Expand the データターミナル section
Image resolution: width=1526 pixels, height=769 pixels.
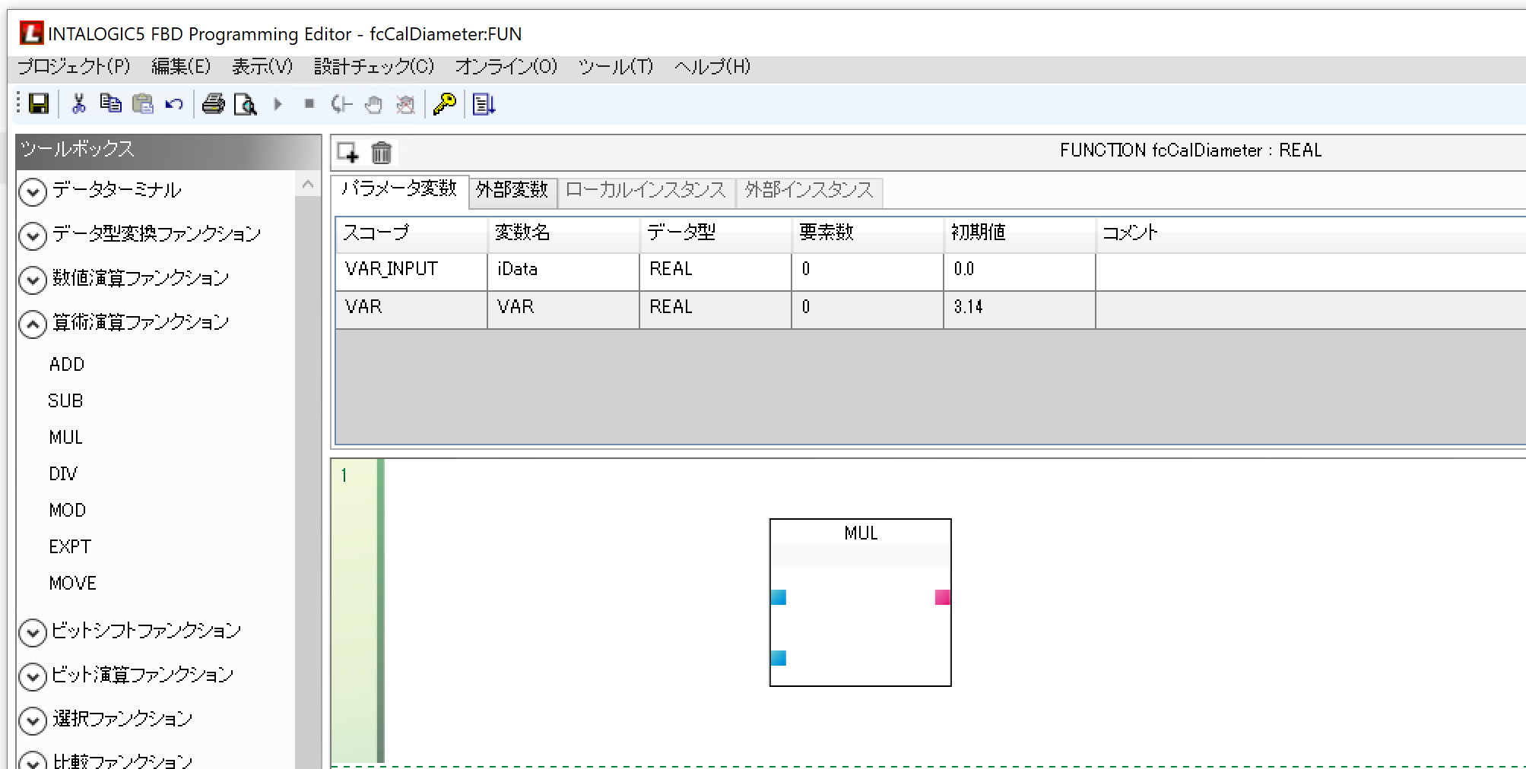(x=33, y=191)
